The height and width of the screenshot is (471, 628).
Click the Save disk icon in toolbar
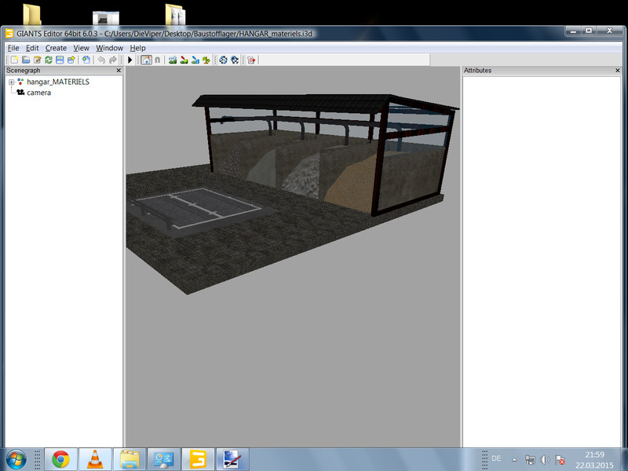click(60, 60)
